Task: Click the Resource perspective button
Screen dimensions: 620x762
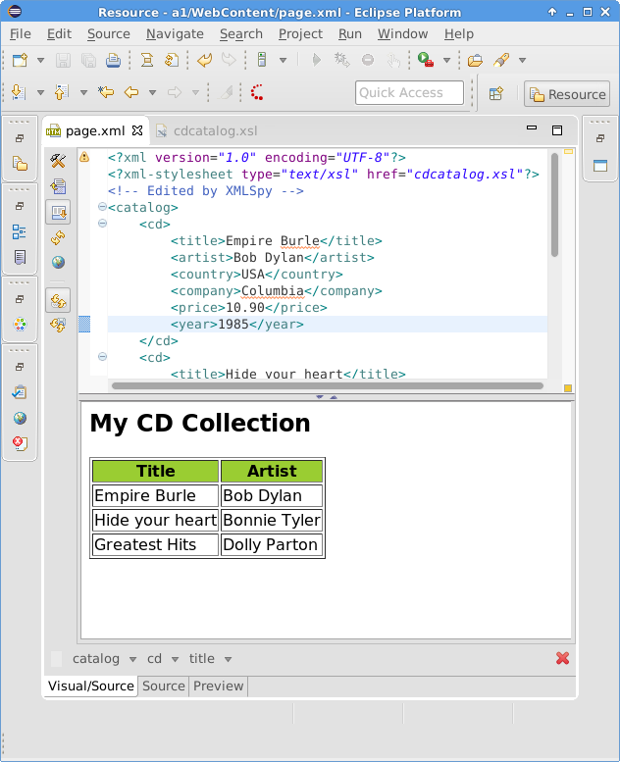Action: pos(567,94)
